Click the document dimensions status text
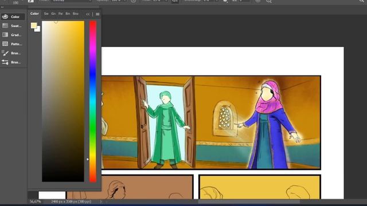 tap(71, 201)
